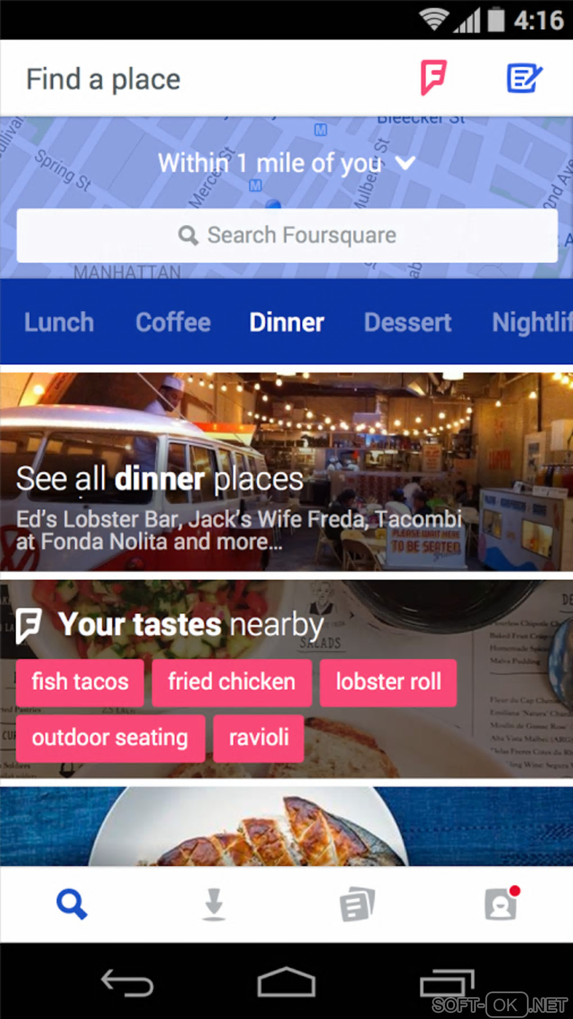Select the outdoor seating tag
The height and width of the screenshot is (1019, 573).
[110, 738]
